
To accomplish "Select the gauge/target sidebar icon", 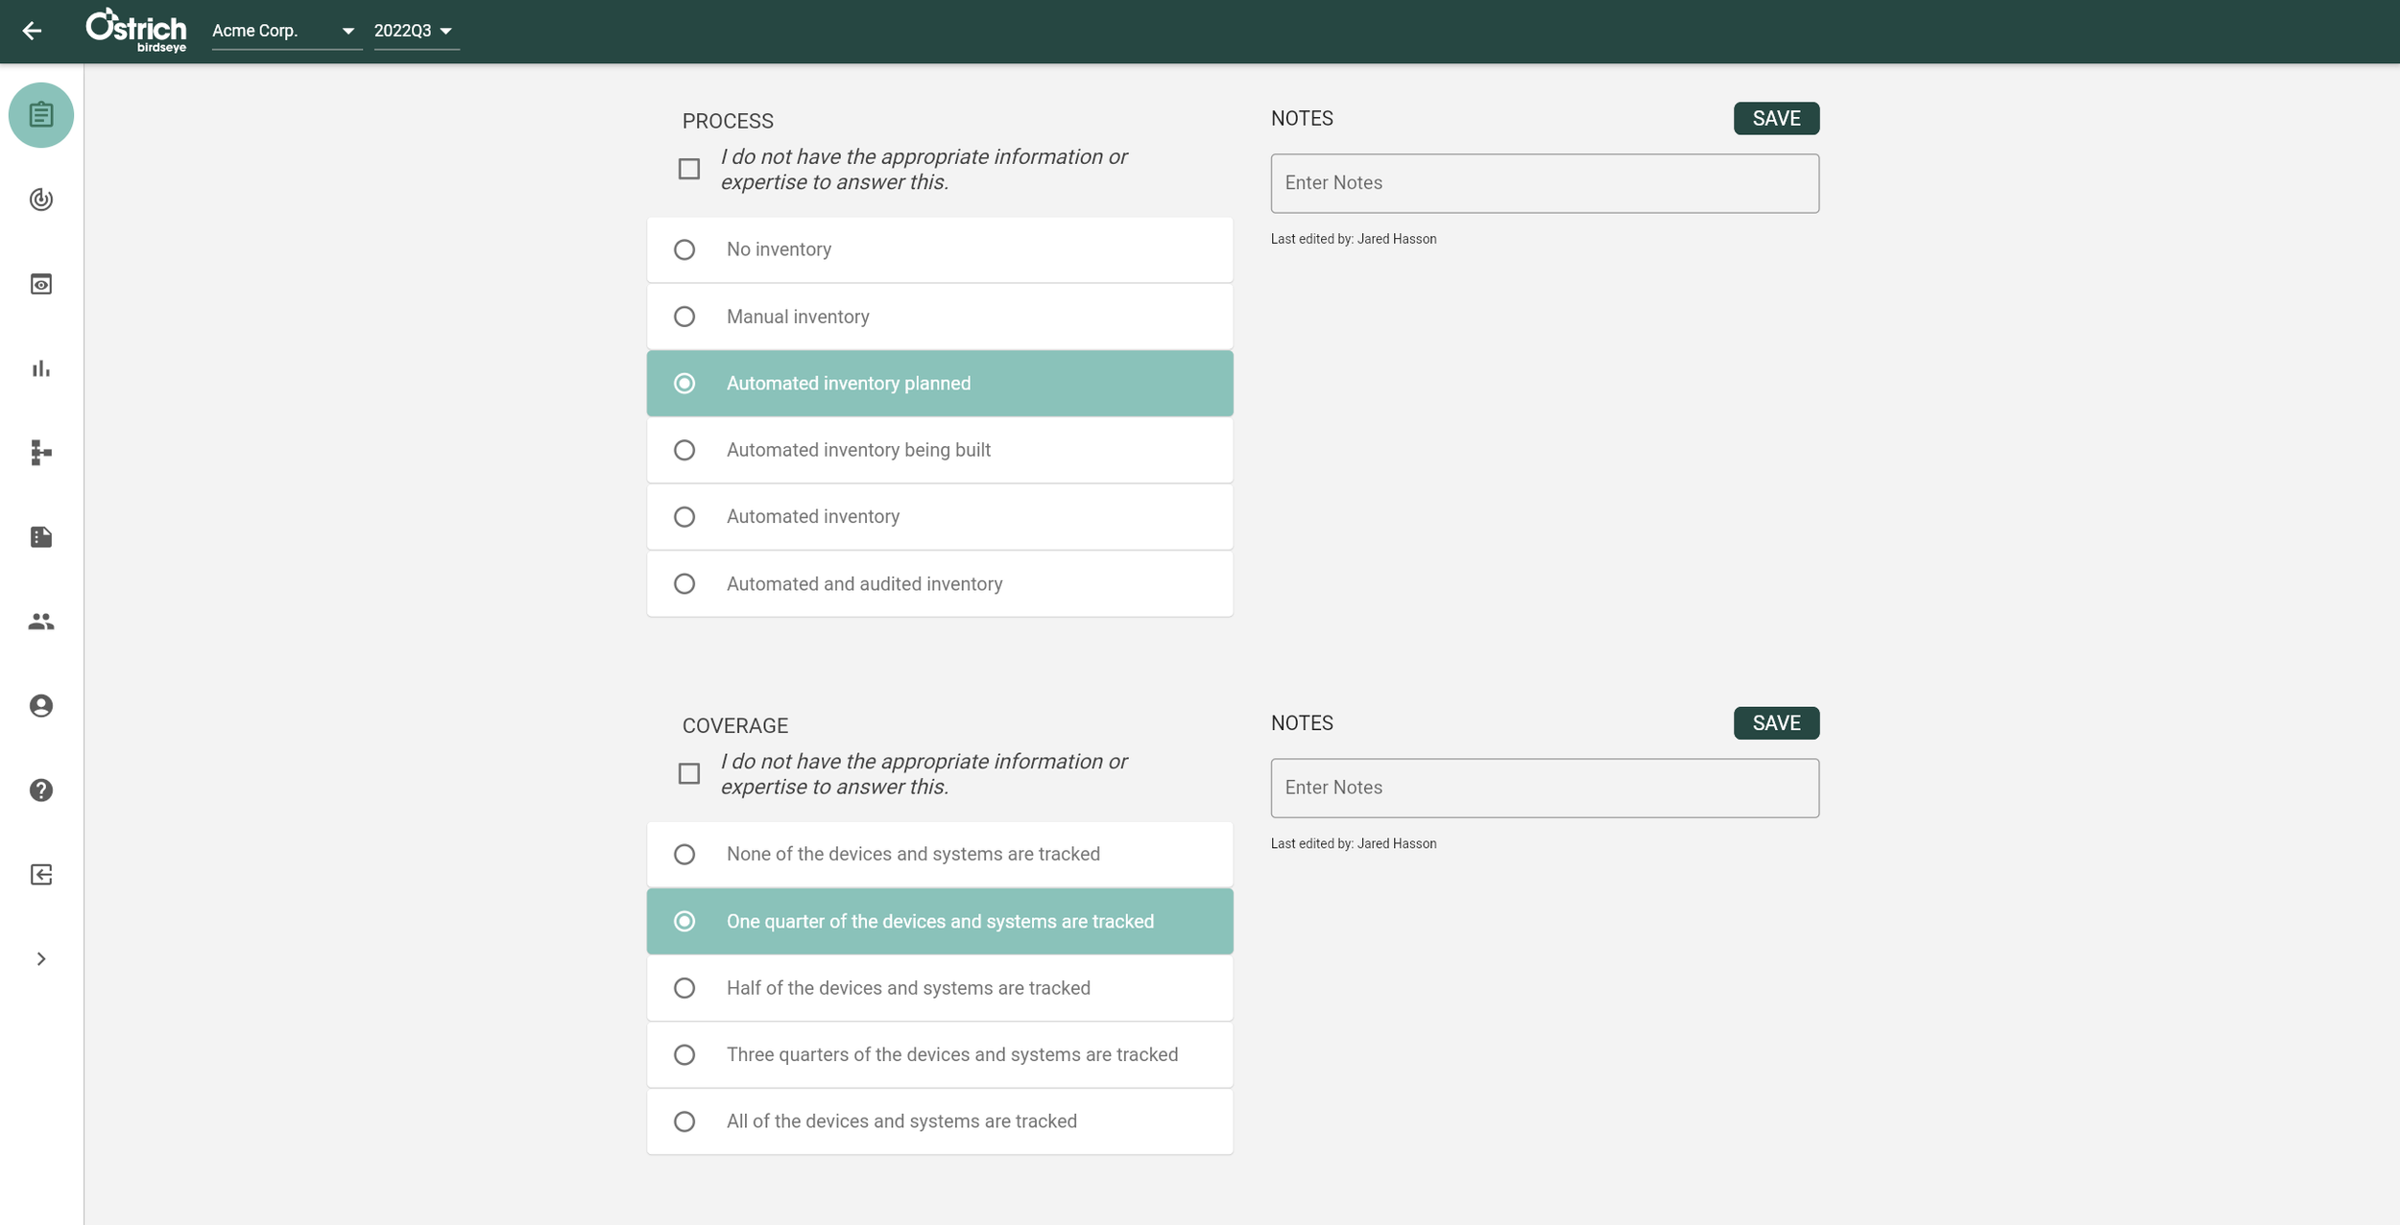I will (x=40, y=200).
